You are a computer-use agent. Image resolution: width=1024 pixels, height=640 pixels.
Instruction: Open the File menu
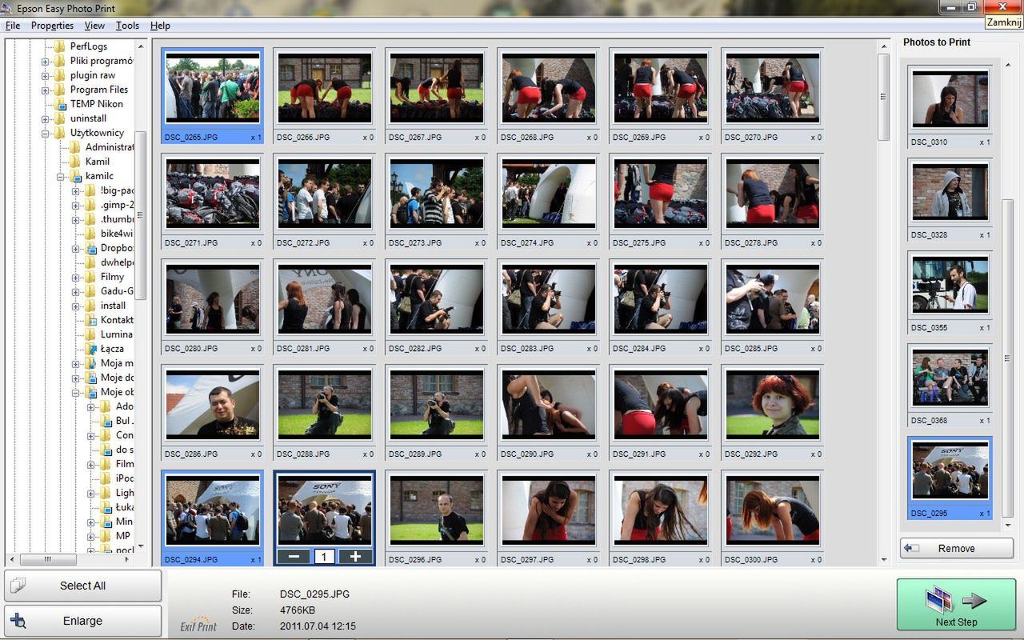[13, 26]
